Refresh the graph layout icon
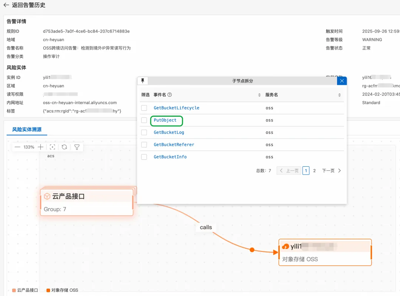The image size is (400, 296). (x=64, y=147)
